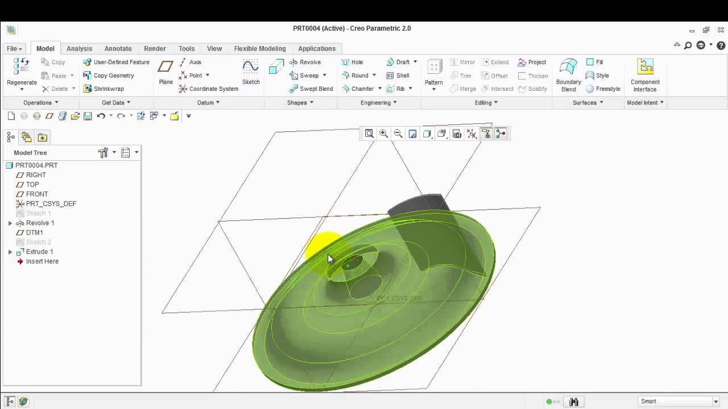Expand the Shapes group dropdown

point(300,103)
